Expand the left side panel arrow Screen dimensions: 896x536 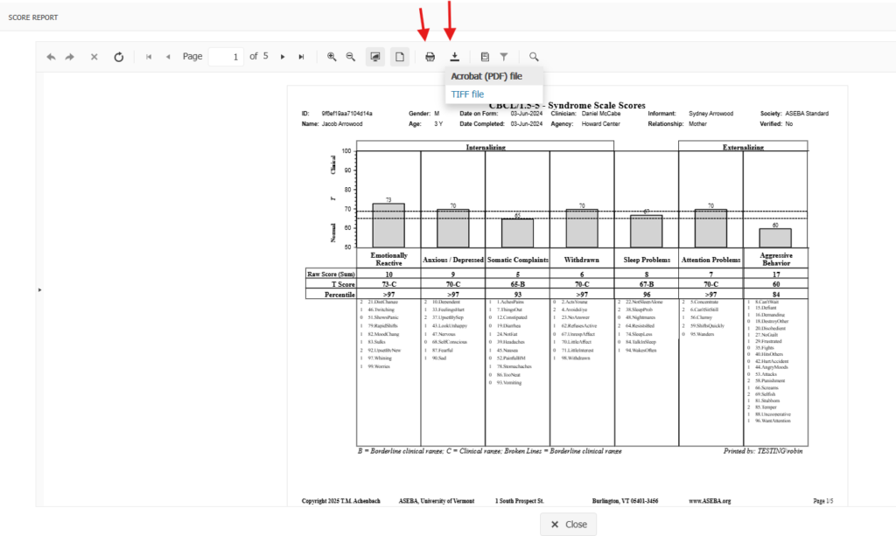(x=39, y=289)
